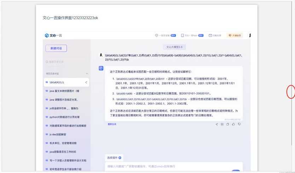Image resolution: width=295 pixels, height=173 pixels.
Task: Open the 选择插件 plugin selector
Action: click(x=114, y=158)
